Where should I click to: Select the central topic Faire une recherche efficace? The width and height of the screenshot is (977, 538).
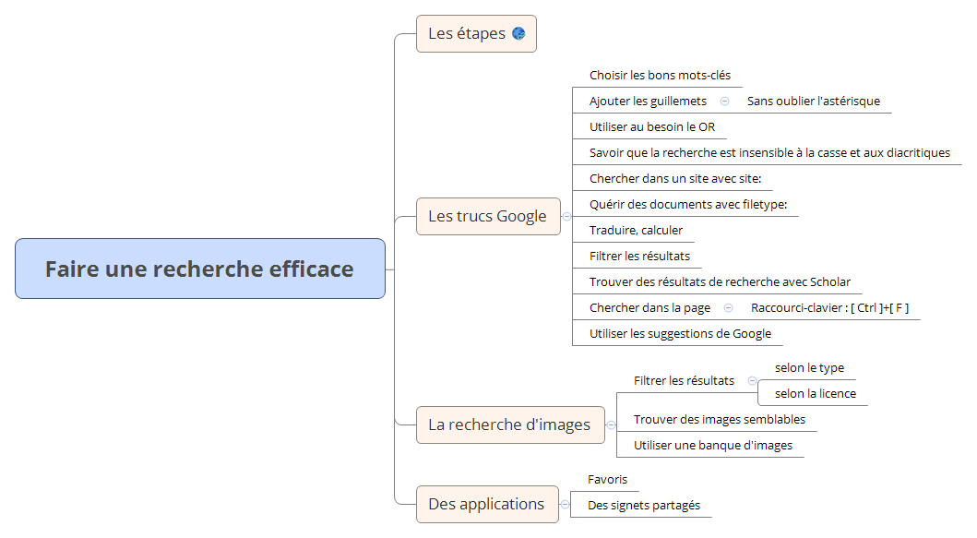[x=199, y=269]
